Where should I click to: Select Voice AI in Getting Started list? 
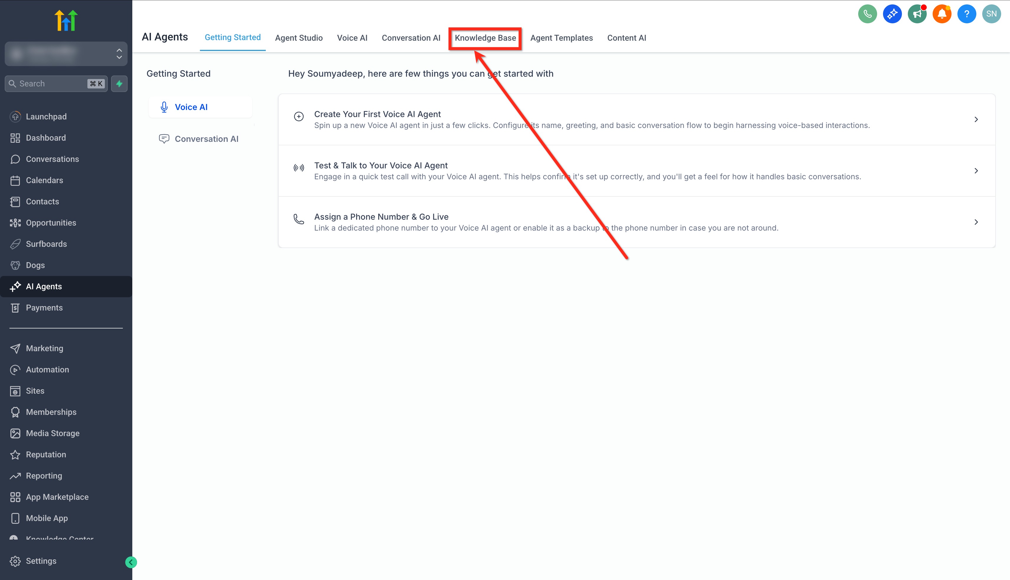click(x=191, y=107)
